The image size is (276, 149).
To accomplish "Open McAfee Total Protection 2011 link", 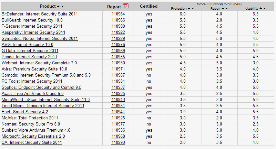I will point(30,118).
